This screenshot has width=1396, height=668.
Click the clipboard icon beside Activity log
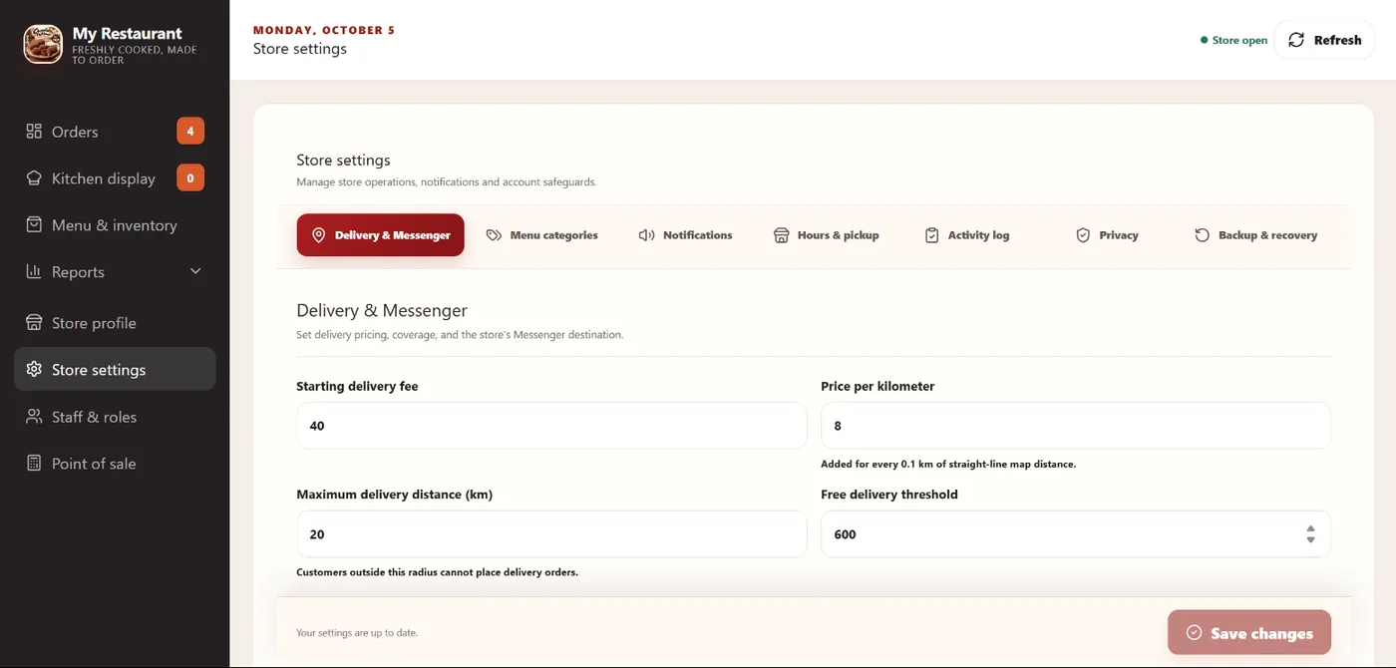[931, 235]
